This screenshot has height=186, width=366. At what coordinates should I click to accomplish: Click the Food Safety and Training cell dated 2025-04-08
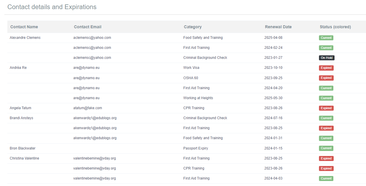tap(203, 38)
